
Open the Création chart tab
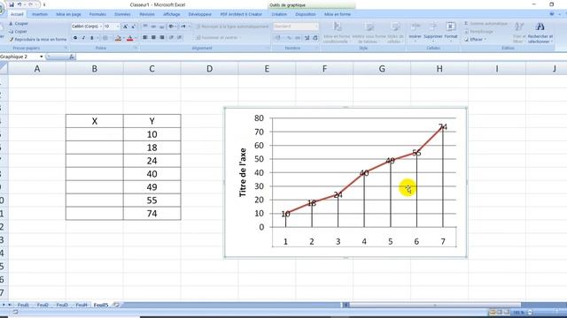pos(279,14)
